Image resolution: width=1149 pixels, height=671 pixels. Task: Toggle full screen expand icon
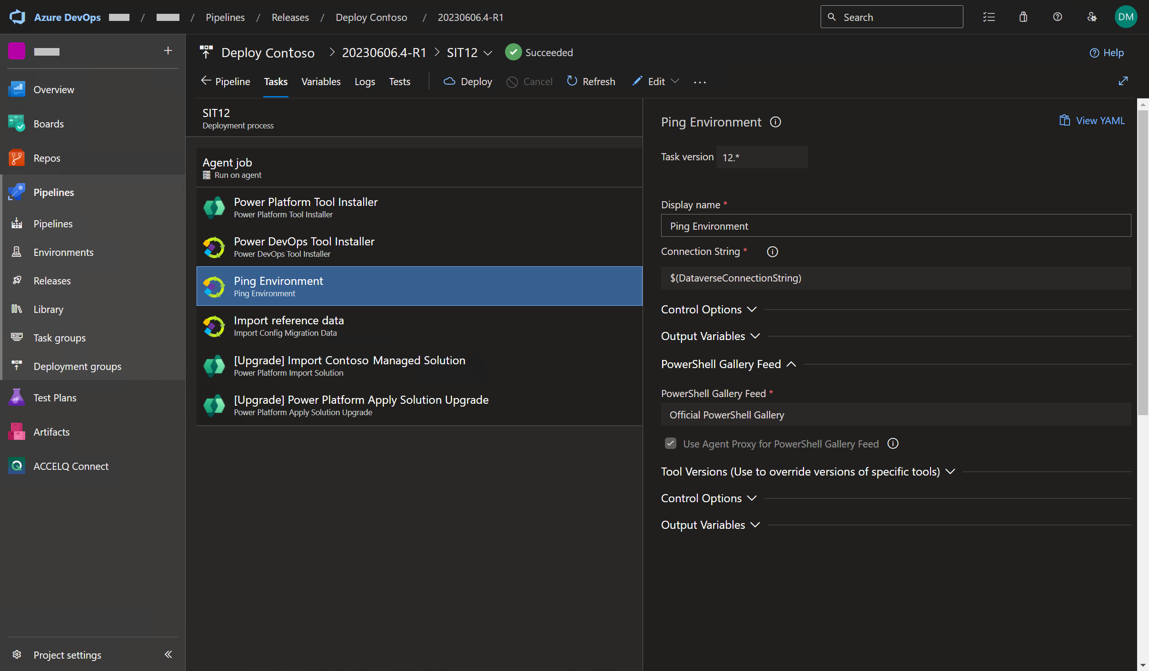1123,81
